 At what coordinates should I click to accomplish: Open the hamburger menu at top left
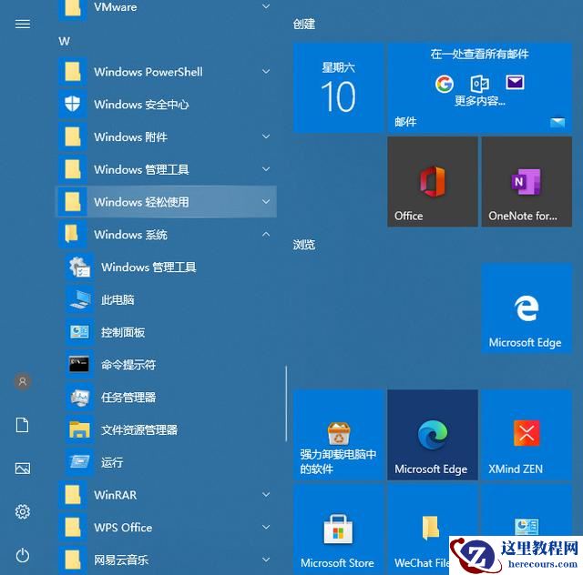(22, 25)
